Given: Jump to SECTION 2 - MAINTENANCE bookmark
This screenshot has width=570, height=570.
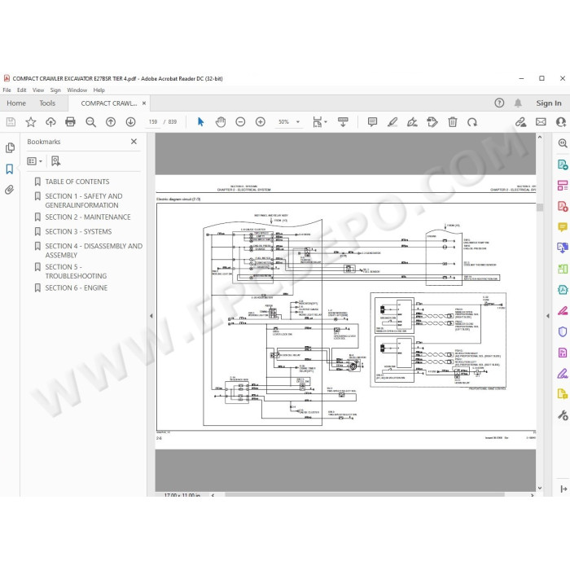Looking at the screenshot, I should click(88, 217).
